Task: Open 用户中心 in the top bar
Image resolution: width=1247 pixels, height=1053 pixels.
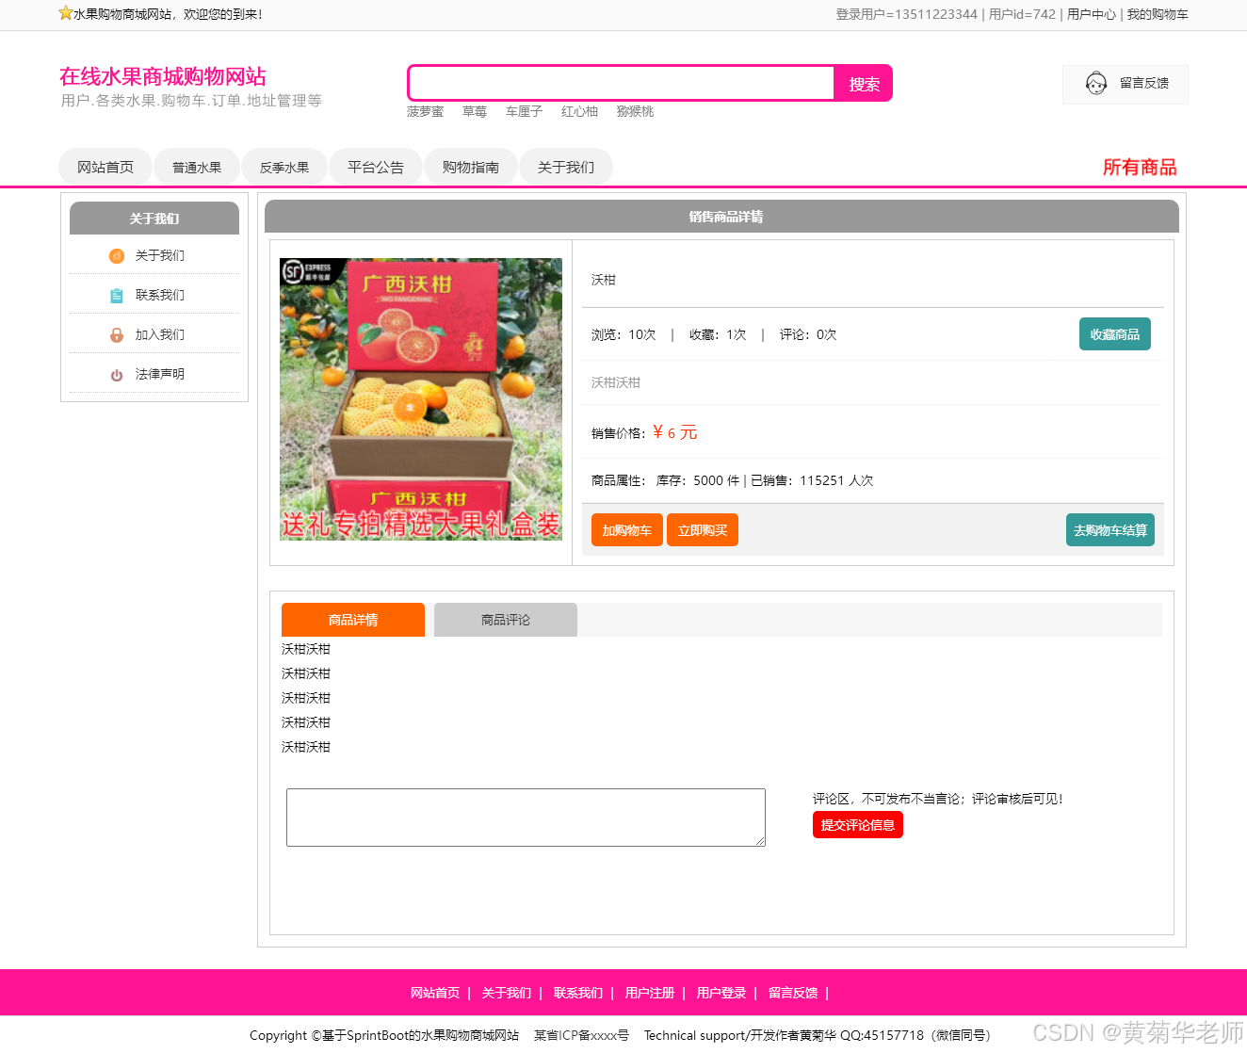Action: (1091, 14)
